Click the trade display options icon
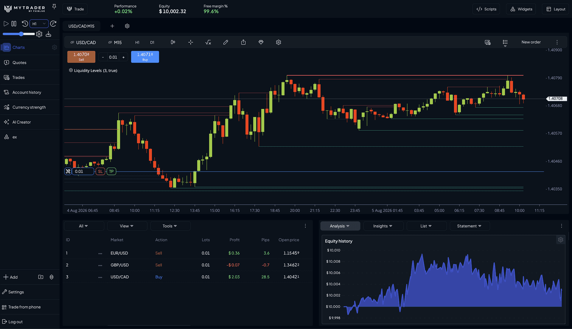 tap(488, 42)
